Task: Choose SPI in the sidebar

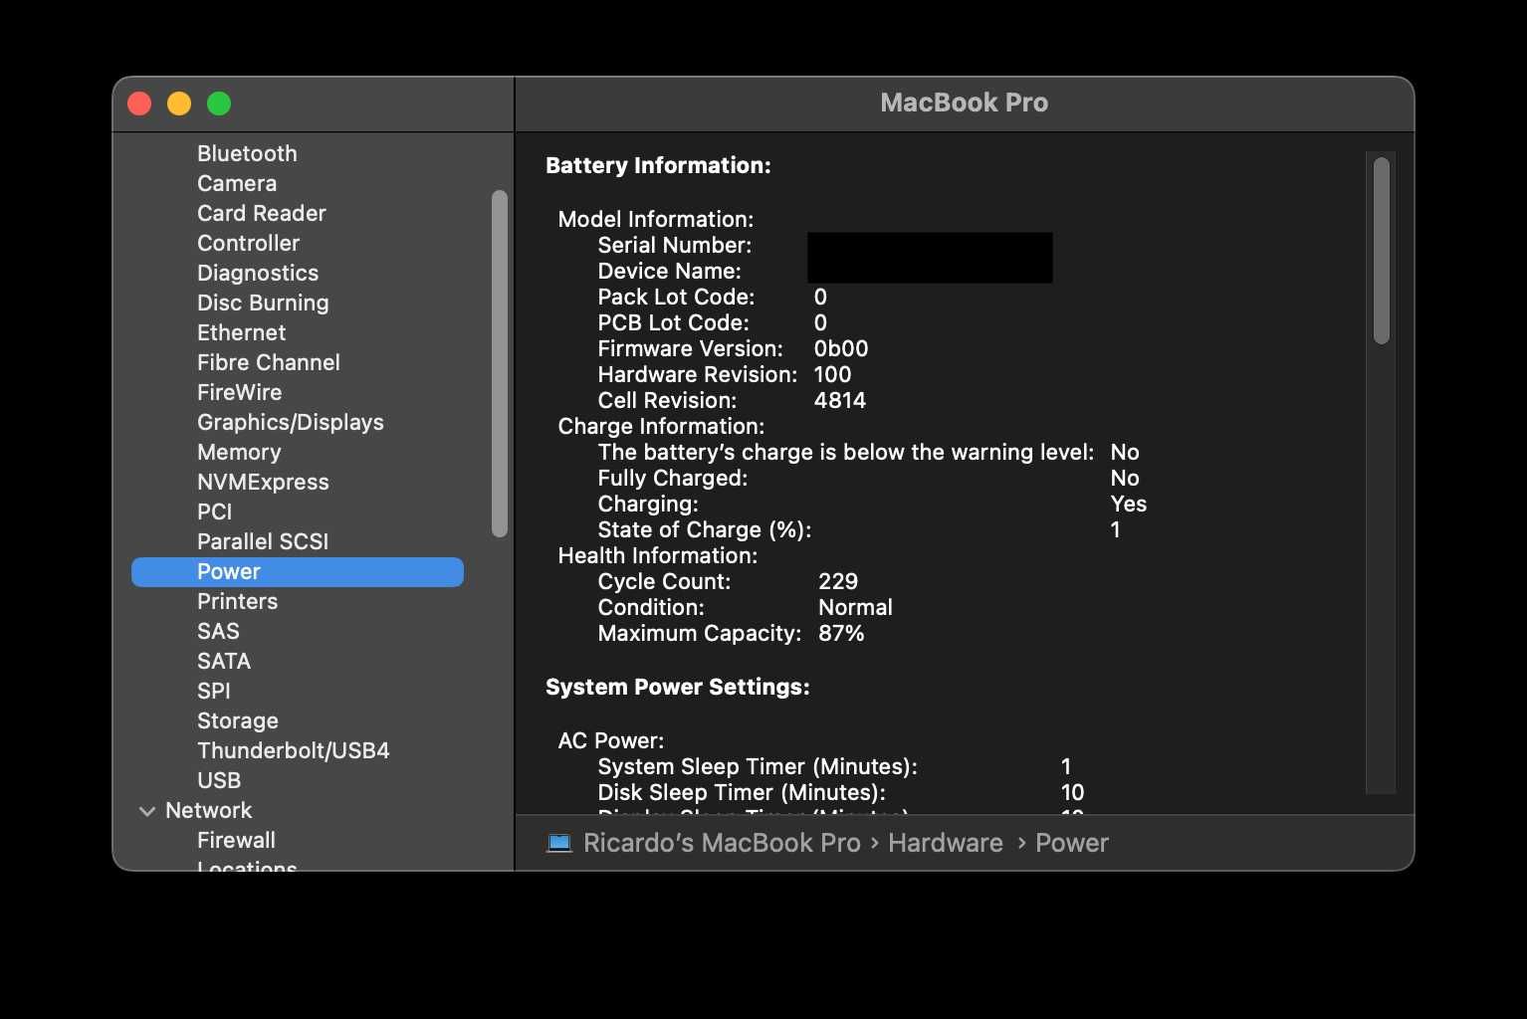Action: 214,691
